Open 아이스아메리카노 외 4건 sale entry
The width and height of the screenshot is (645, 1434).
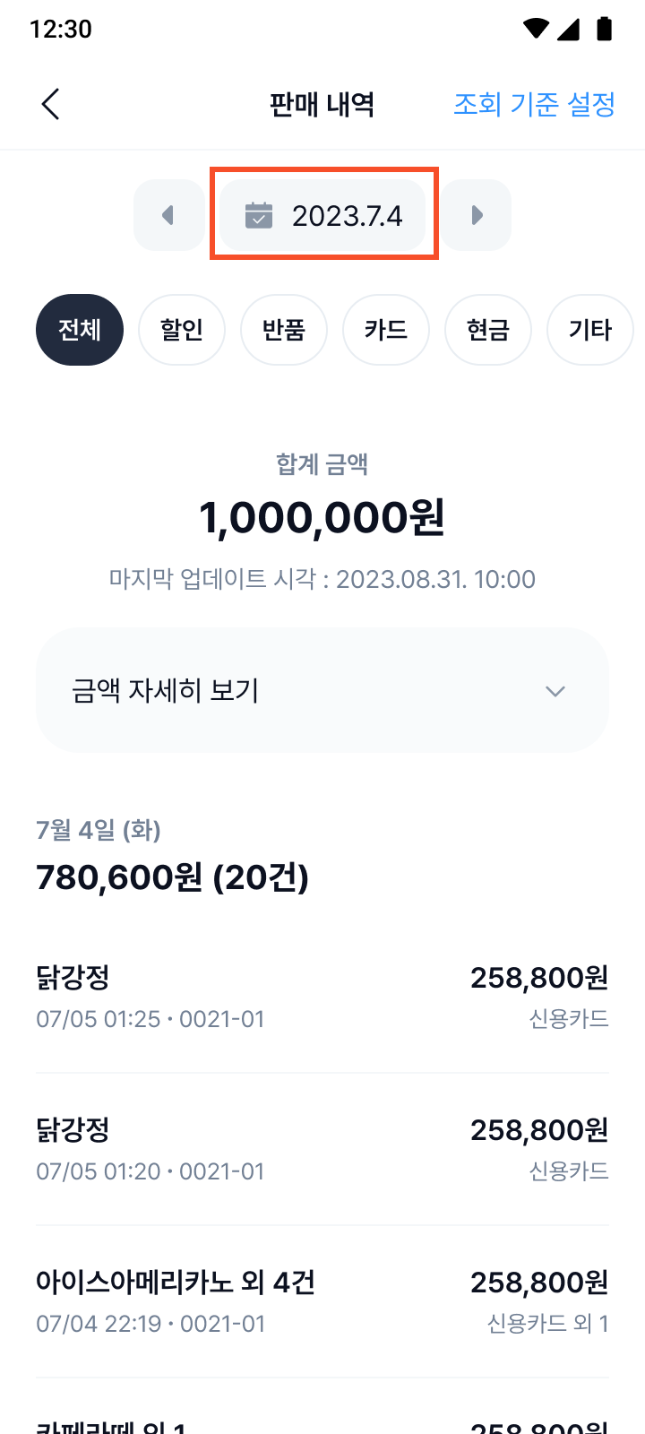322,1301
